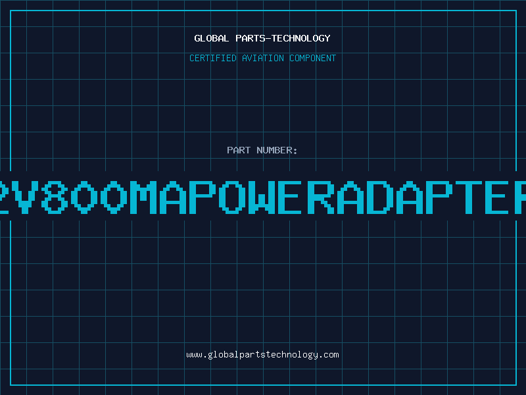This screenshot has height=395, width=526.
Task: Click the 'GLOBAL PARTS-TECHNOLOGY' title text
Action: coord(262,38)
